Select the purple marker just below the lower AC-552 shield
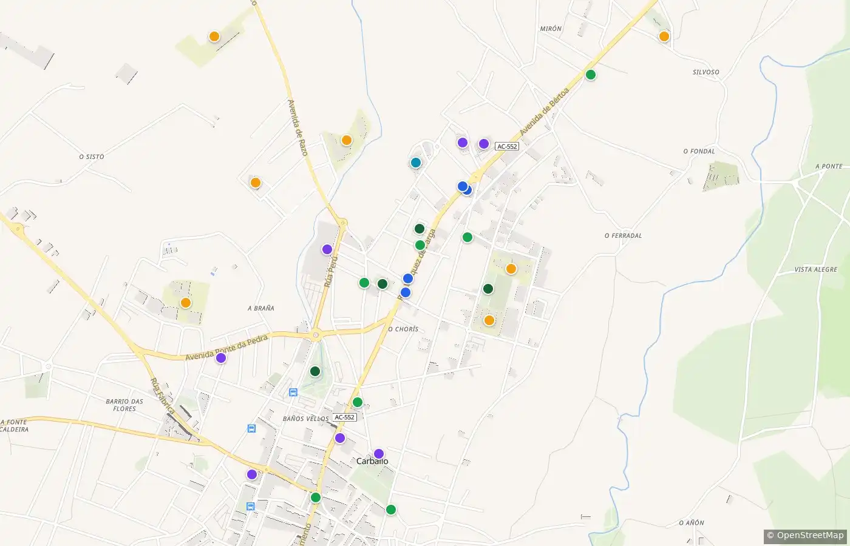850x546 pixels. tap(340, 438)
